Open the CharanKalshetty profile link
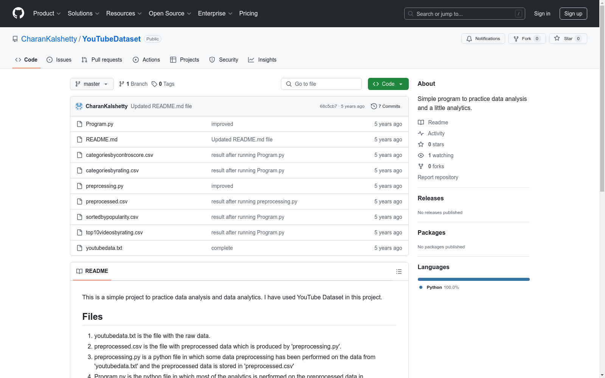The image size is (605, 378). click(x=49, y=39)
